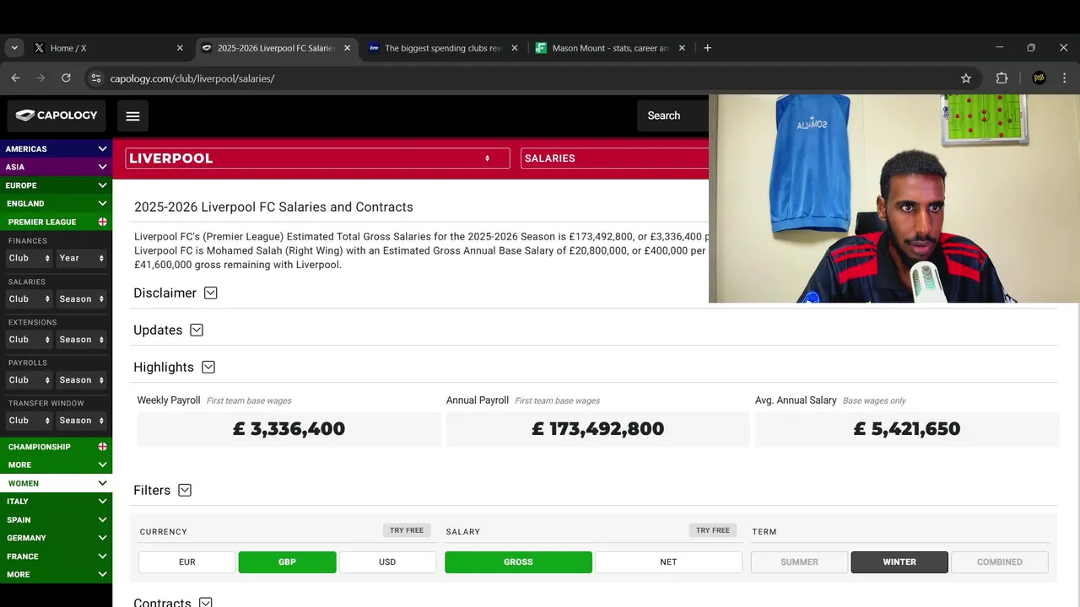Switch to the biggest spending clubs tab
Viewport: 1080px width, 607px height.
[x=444, y=48]
